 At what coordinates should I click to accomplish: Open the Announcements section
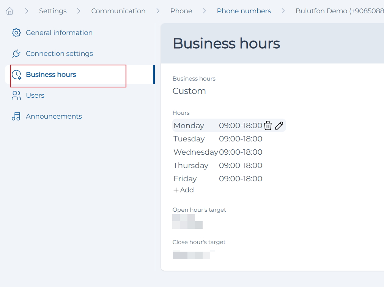pyautogui.click(x=54, y=116)
